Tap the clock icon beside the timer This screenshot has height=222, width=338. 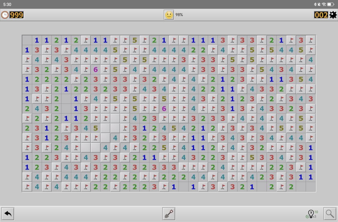coord(5,15)
